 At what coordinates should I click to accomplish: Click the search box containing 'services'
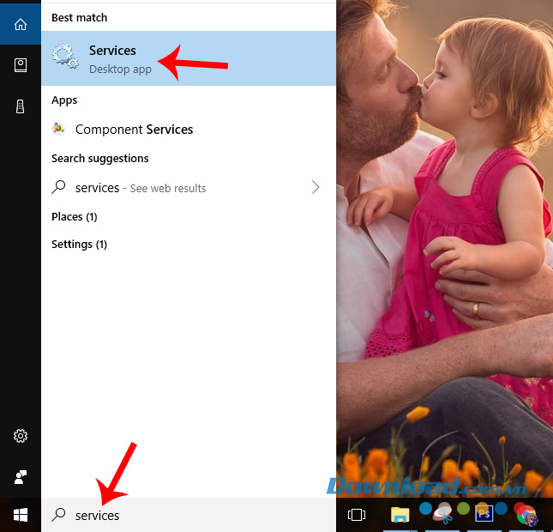189,515
